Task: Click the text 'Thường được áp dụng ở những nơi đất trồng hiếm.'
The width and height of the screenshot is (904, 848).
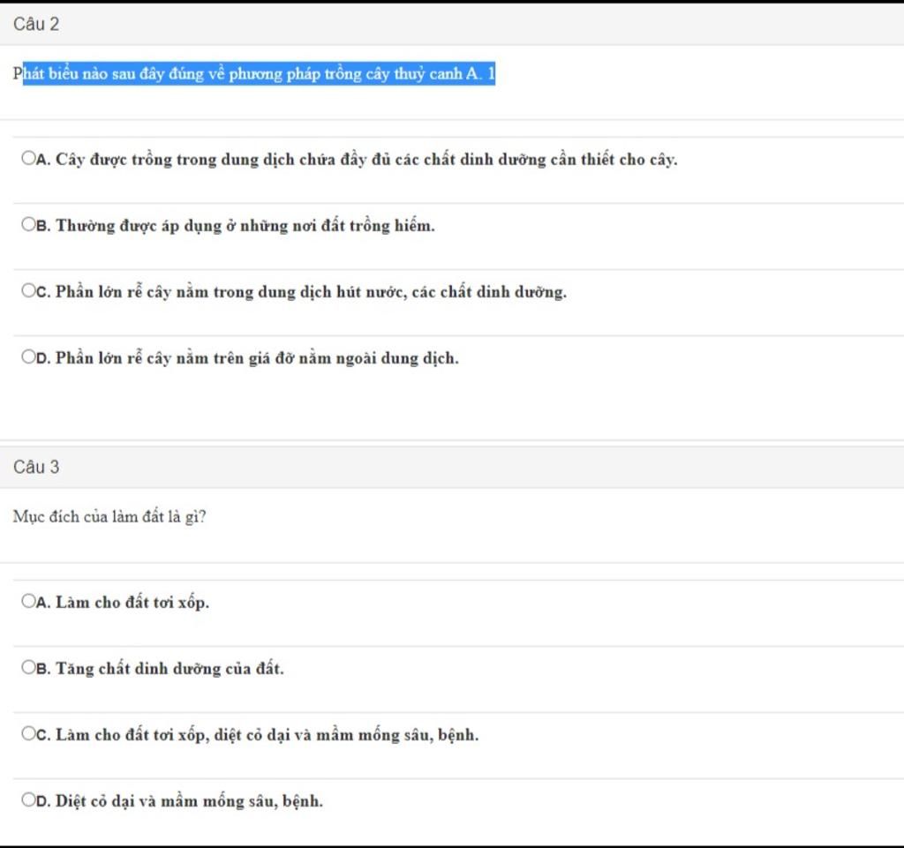Action: point(245,226)
